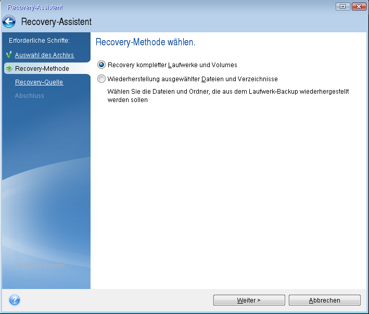This screenshot has height=314, width=369.
Task: Click the Recovery-Assistent title bar text
Action: point(56,22)
